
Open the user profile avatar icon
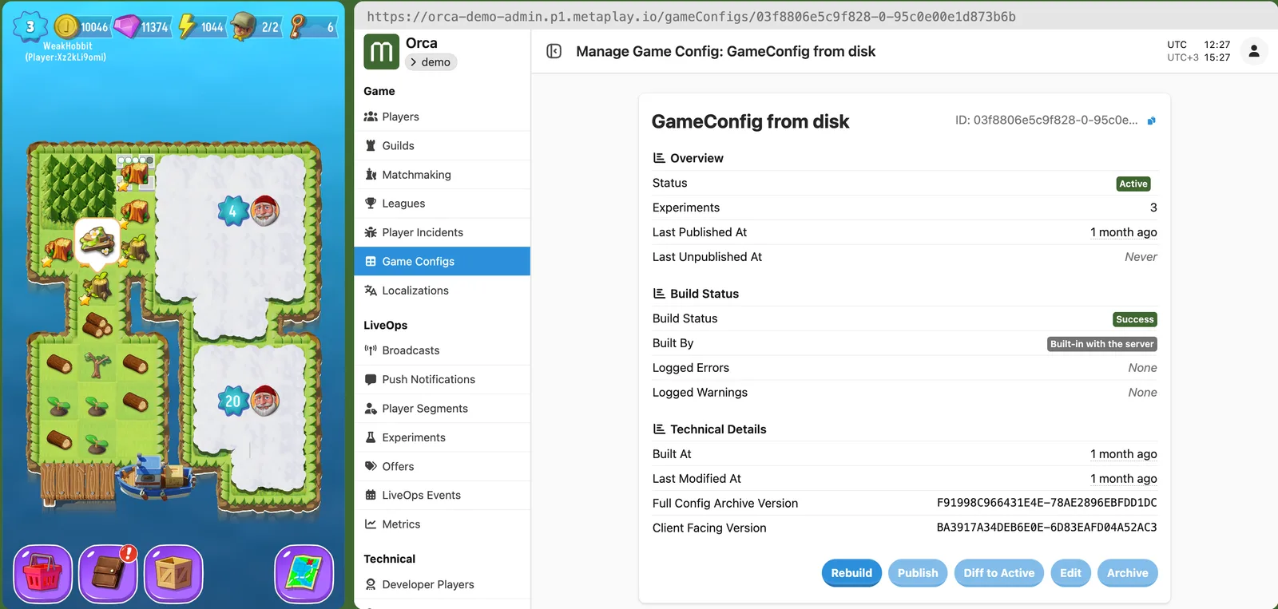click(x=1253, y=51)
